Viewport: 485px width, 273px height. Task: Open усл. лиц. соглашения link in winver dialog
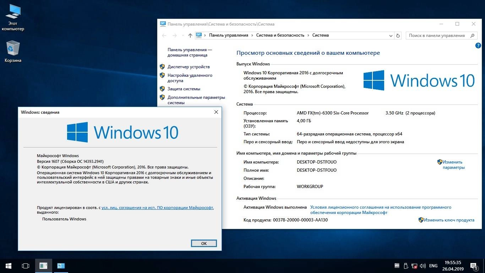[157, 207]
